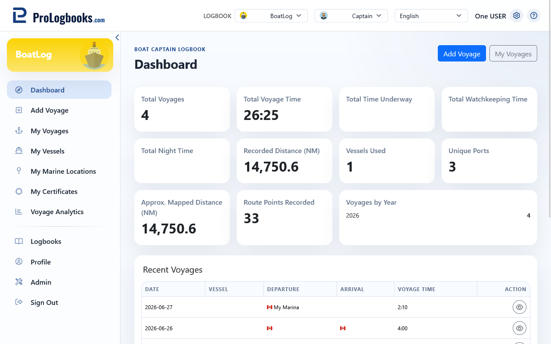Screen dimensions: 551x344
Task: Open the help question mark icon
Action: (534, 16)
